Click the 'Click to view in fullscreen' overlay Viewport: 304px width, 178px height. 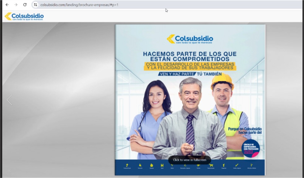tap(189, 160)
